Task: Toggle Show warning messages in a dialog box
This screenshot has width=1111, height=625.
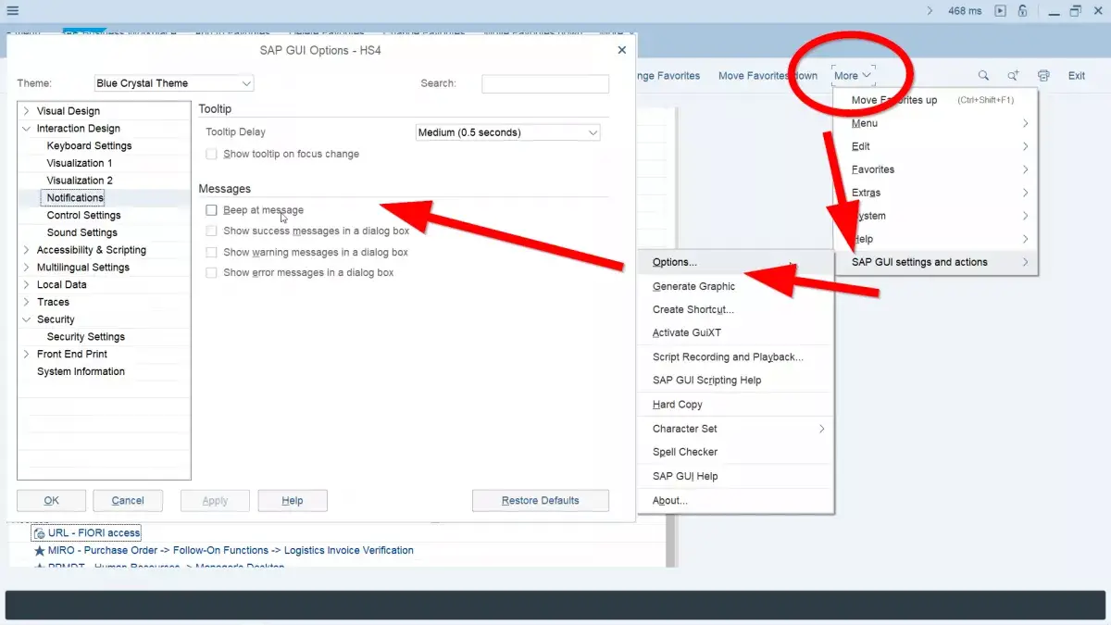Action: (212, 253)
